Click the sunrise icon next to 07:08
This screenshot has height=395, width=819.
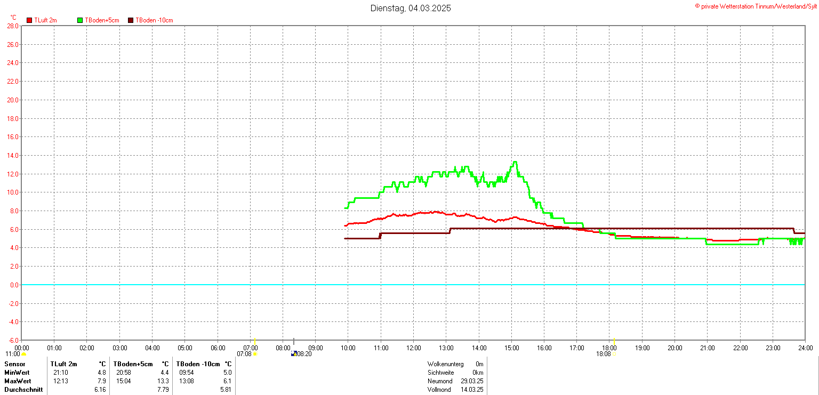click(x=255, y=354)
